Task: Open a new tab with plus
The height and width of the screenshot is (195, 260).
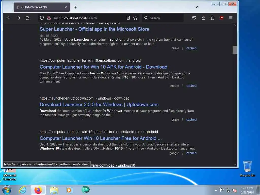Action: 75,7
